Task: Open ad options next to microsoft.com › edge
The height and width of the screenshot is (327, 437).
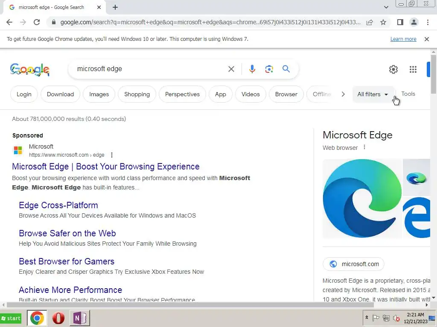Action: click(112, 155)
